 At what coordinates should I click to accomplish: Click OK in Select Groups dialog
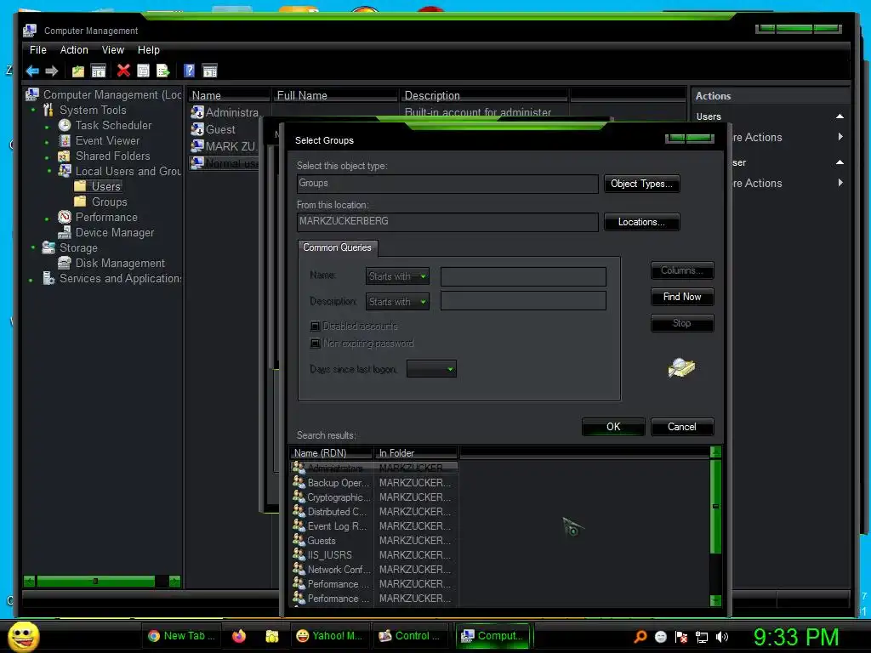point(613,427)
